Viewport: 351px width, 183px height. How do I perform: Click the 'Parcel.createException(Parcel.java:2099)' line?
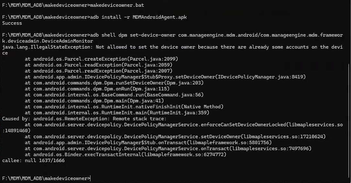pos(101,59)
